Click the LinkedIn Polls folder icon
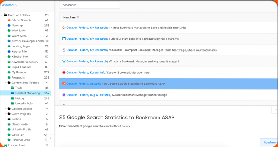Viewport: 278px width, 147px height. pyautogui.click(x=13, y=103)
